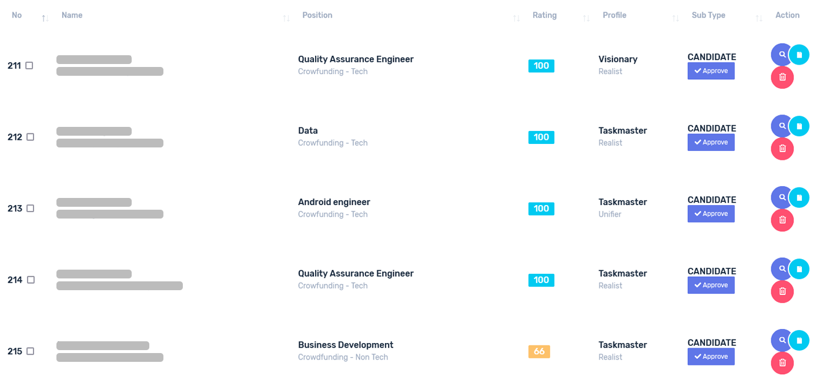This screenshot has width=823, height=383.
Task: Select the checkbox for row 213
Action: (x=31, y=209)
